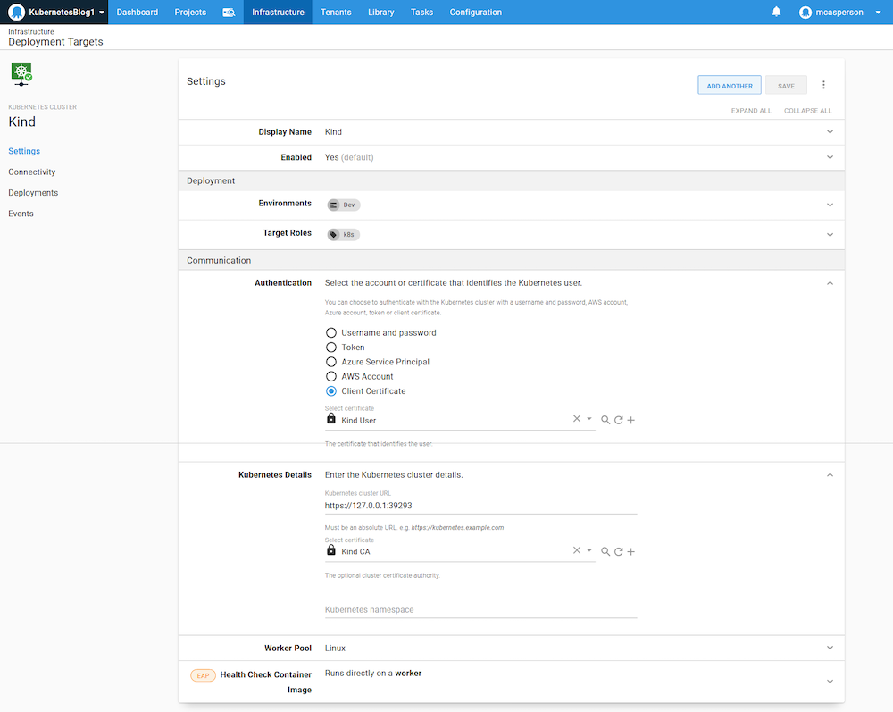
Task: Refresh the Kind CA certificate list
Action: click(x=618, y=552)
